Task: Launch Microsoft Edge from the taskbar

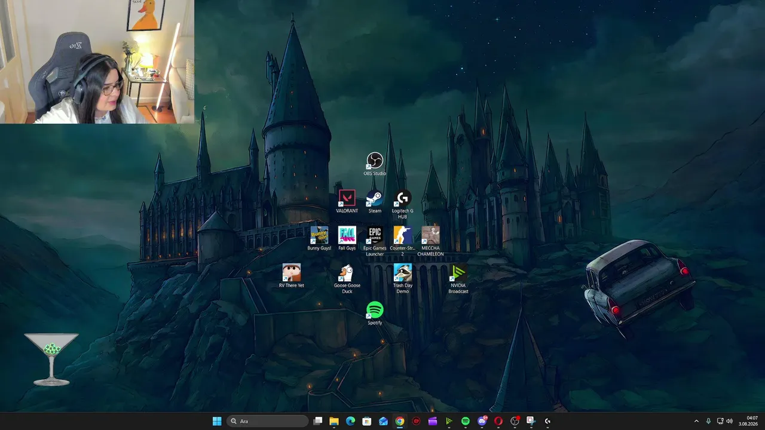Action: point(350,421)
